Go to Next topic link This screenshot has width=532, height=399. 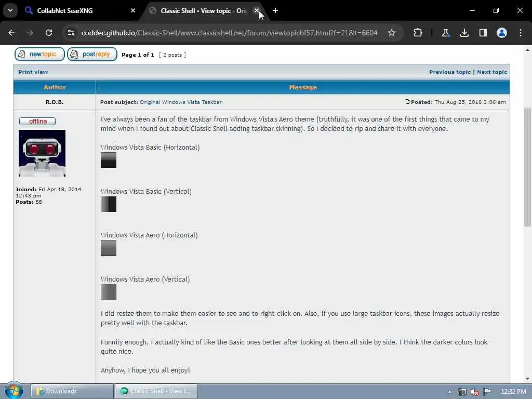click(492, 72)
